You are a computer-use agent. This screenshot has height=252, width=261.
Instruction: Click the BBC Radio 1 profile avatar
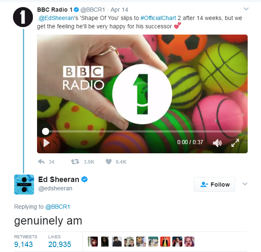pyautogui.click(x=23, y=16)
